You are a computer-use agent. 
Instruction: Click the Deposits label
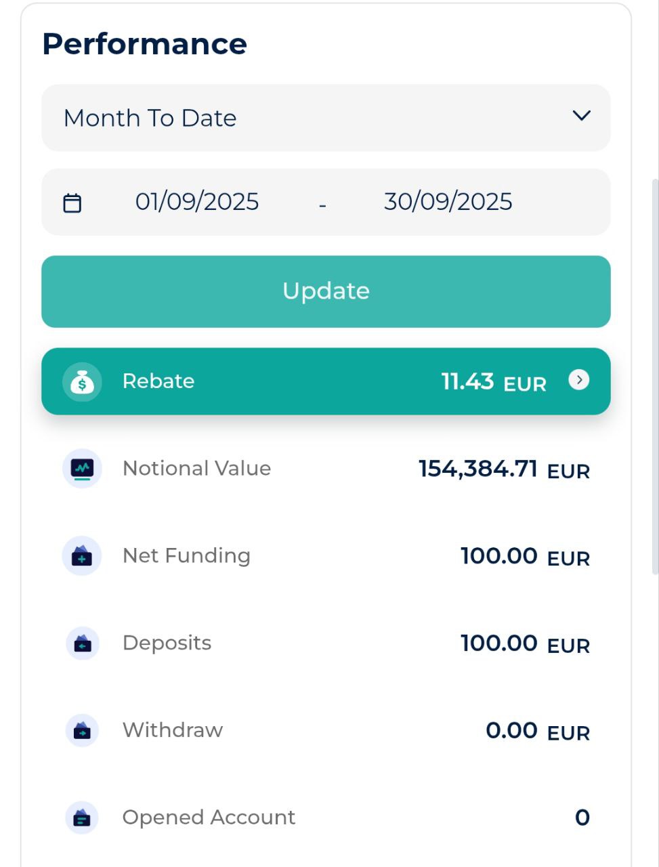pos(167,643)
